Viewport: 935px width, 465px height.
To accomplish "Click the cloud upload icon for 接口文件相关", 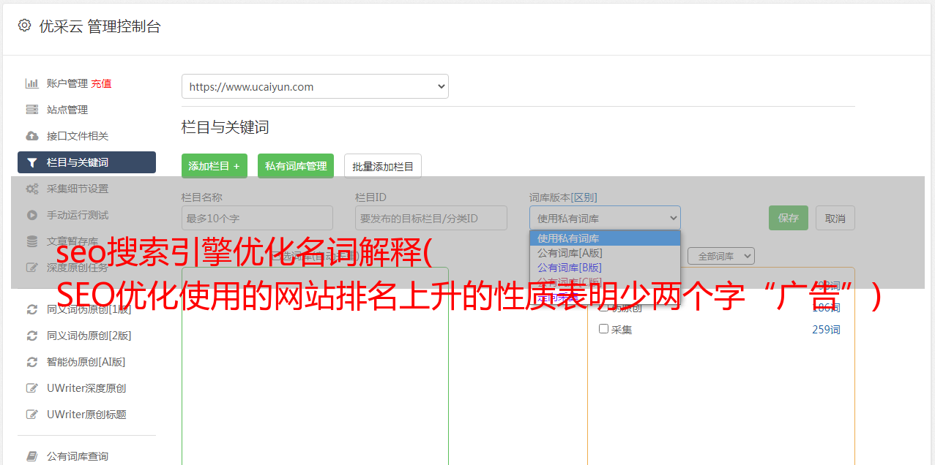I will (32, 136).
